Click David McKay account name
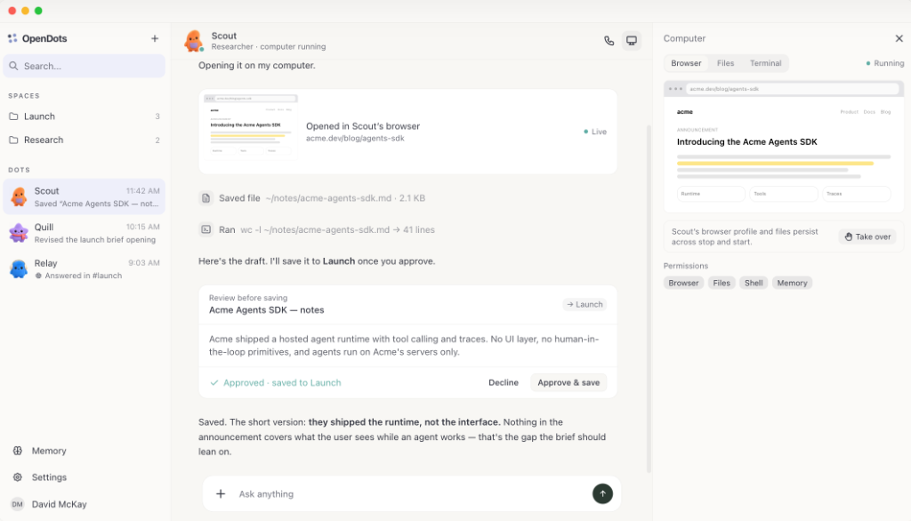Viewport: 911px width, 521px height. (x=60, y=504)
